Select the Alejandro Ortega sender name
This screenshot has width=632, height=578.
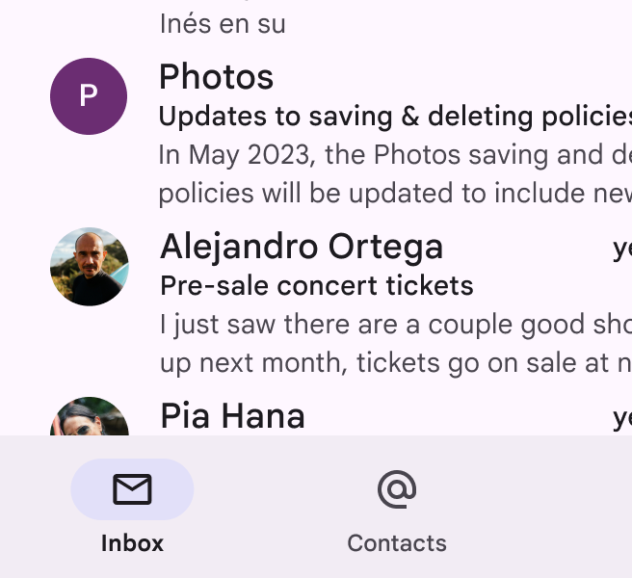tap(302, 247)
